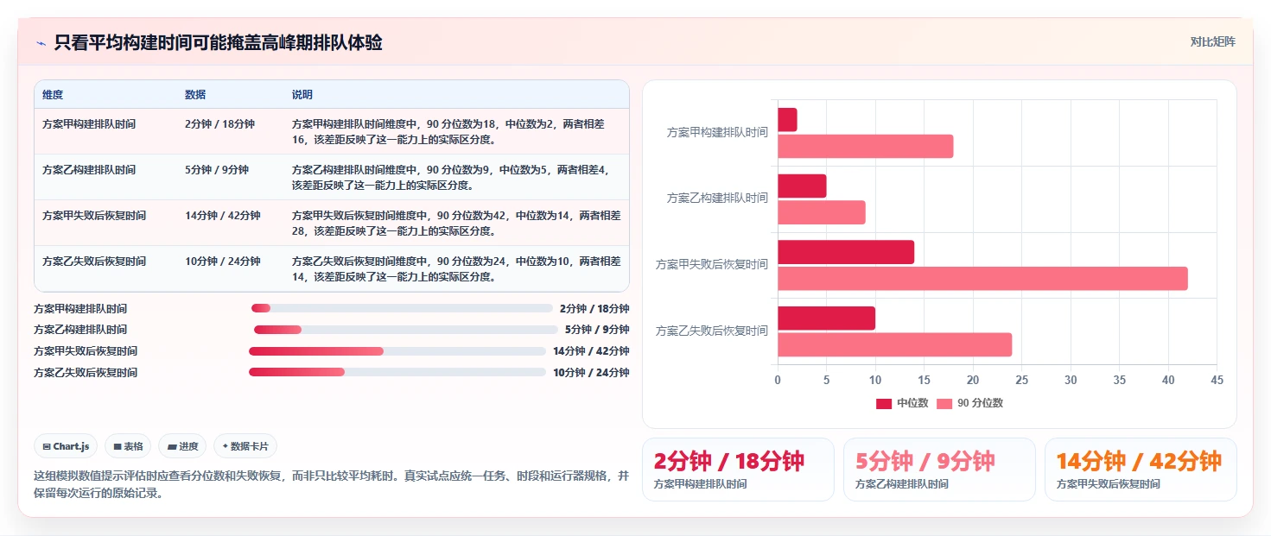Click the chart axis label 方案乙构建排队时间

(x=717, y=198)
